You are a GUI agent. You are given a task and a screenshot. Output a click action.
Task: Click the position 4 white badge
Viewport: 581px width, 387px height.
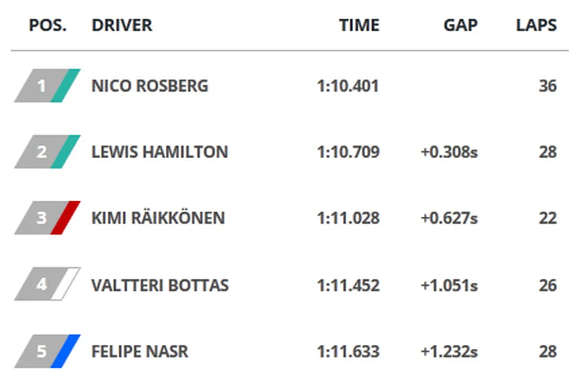pos(47,285)
